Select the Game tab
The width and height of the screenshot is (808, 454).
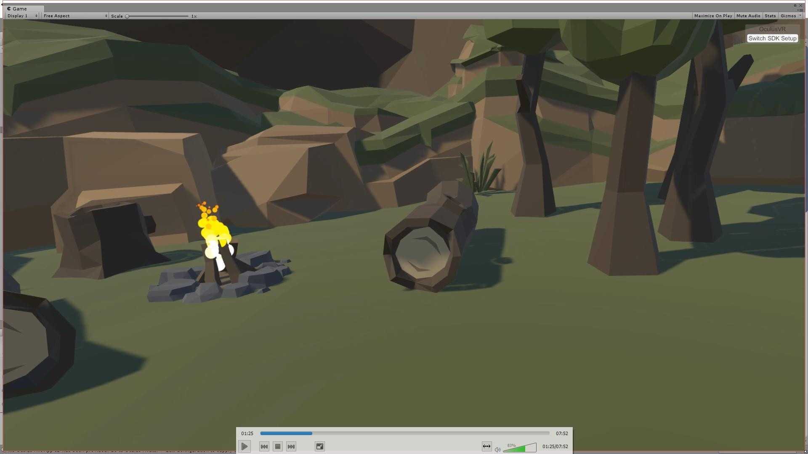pos(23,8)
